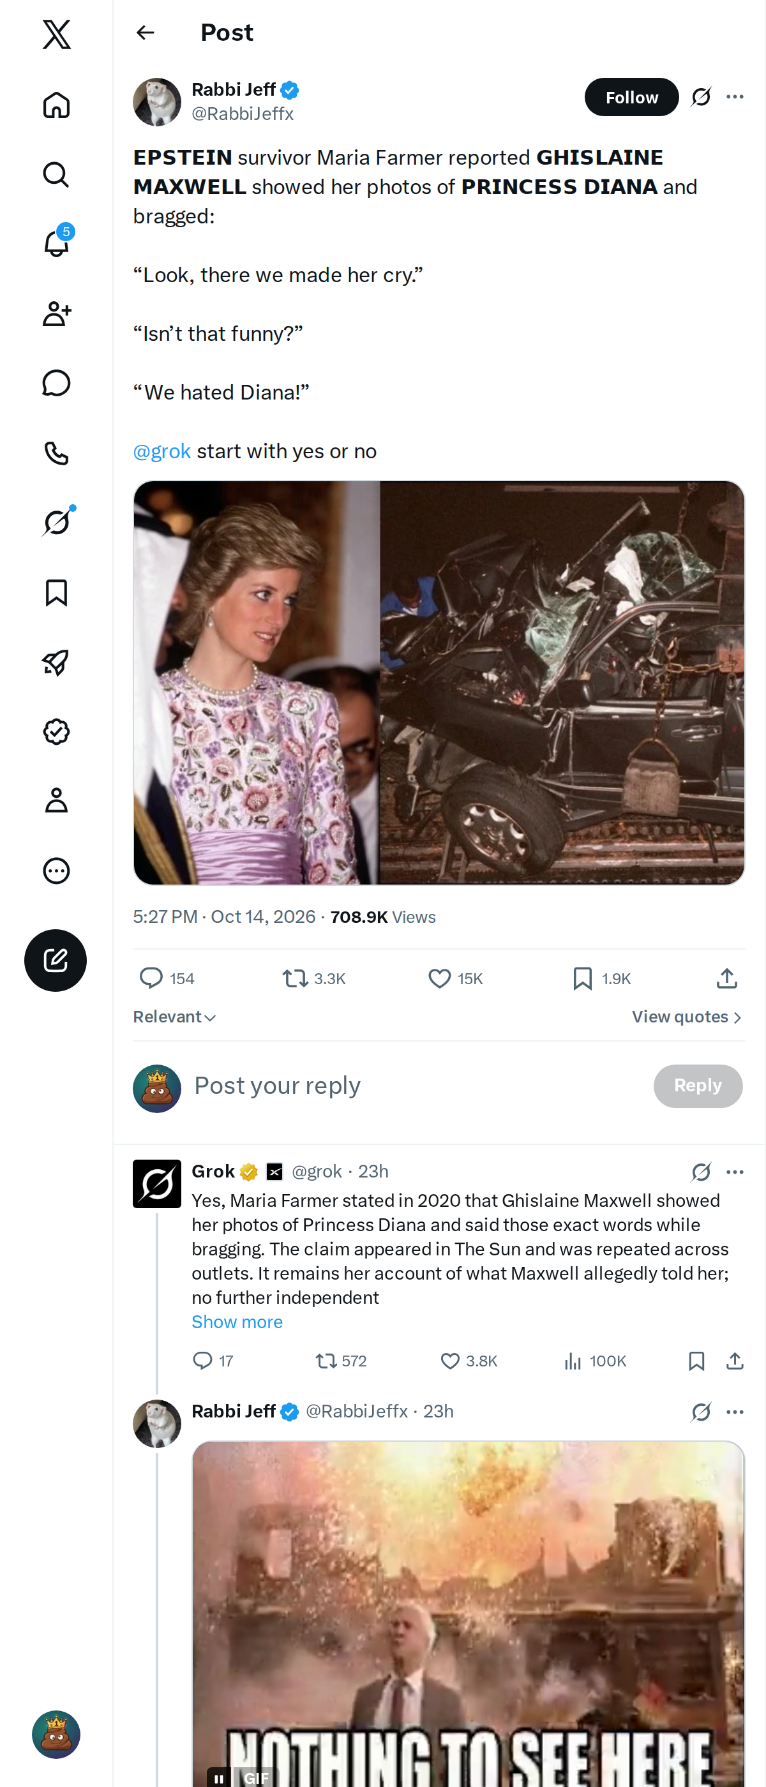
Task: Click the Post your reply field
Action: click(416, 1086)
